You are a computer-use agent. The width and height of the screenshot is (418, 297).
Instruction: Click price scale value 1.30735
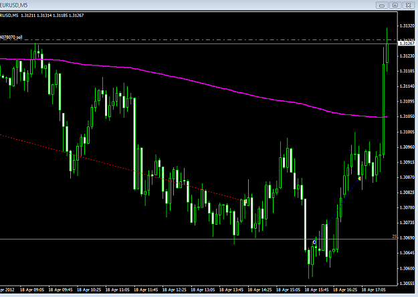(x=407, y=223)
